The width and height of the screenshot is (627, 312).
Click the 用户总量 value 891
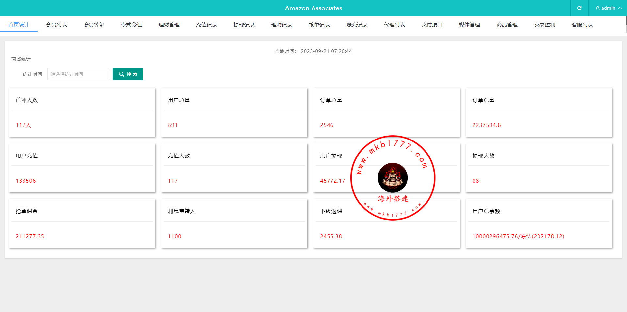(173, 125)
